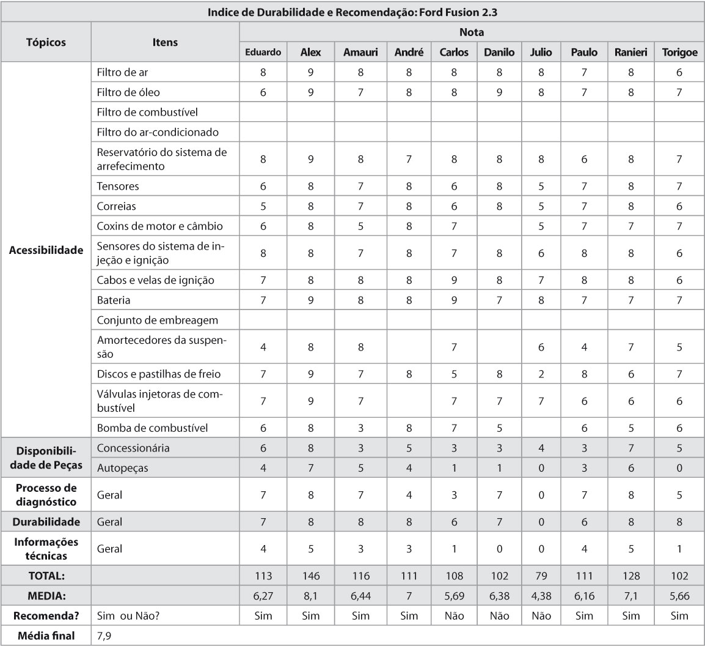Select the 'Disponibilidade de Peças' topic label
This screenshot has width=705, height=646.
coord(46,458)
